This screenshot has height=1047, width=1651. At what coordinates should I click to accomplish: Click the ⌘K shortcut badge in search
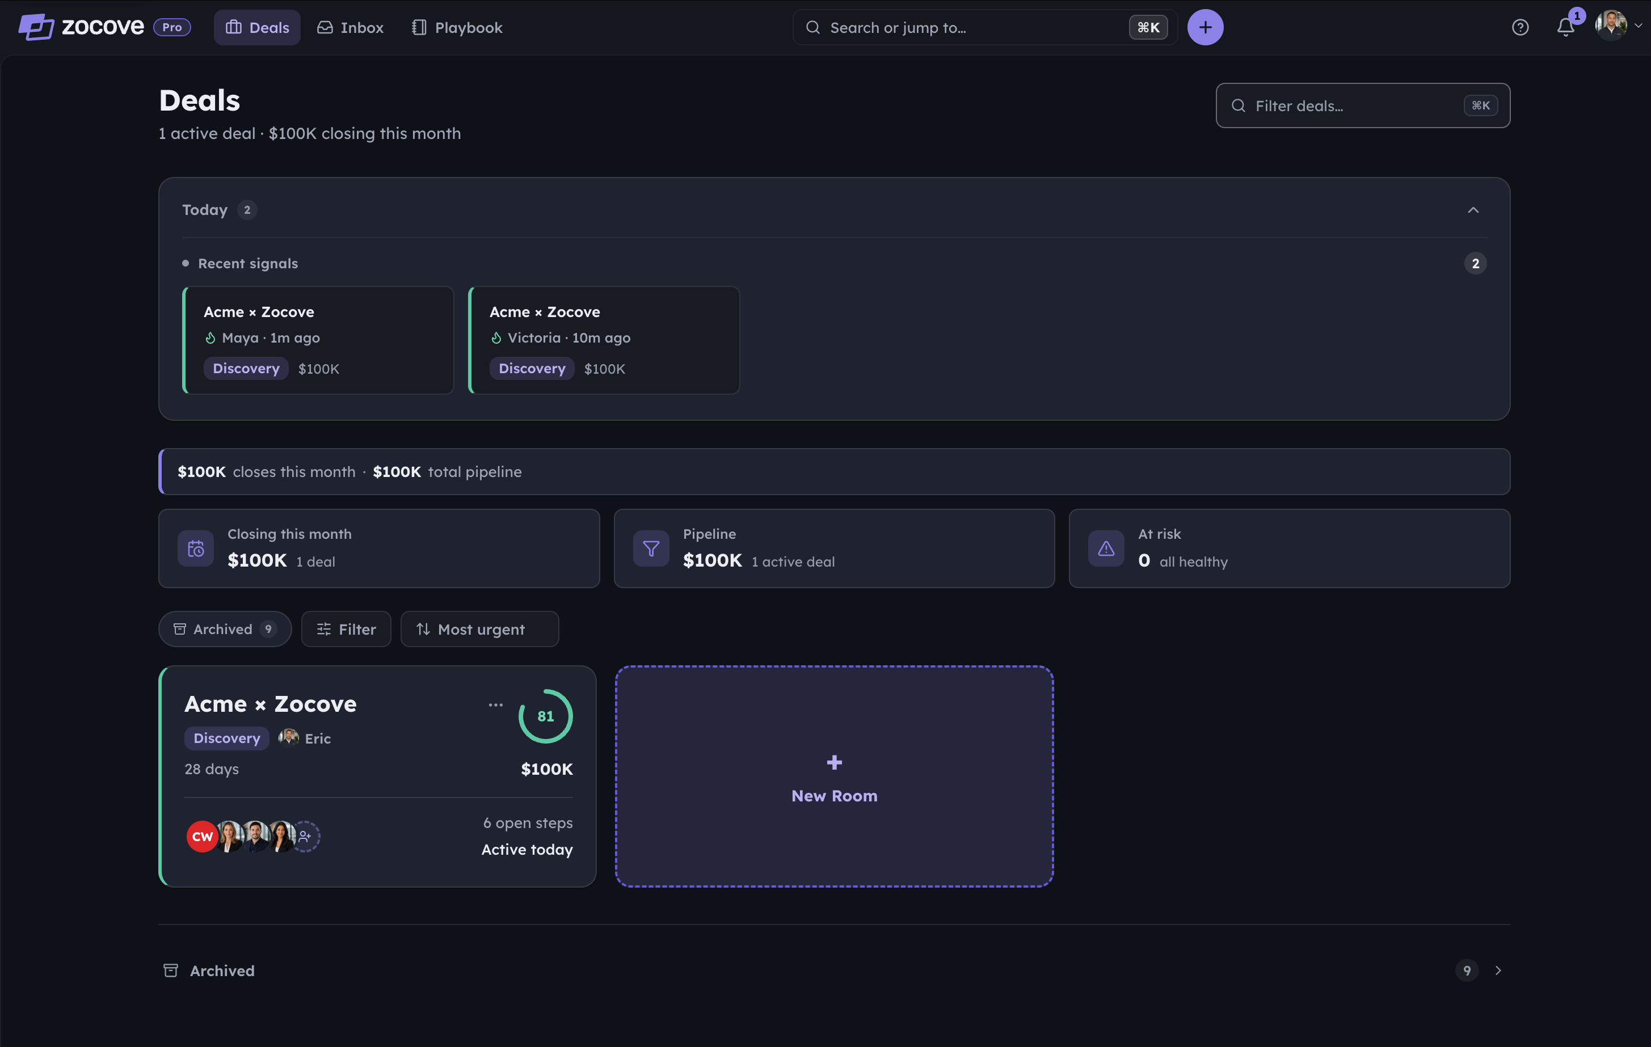[x=1148, y=27]
